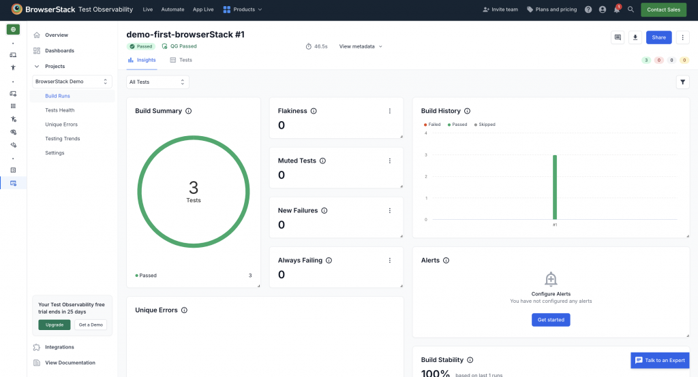Open the build header kebab menu

pyautogui.click(x=682, y=37)
